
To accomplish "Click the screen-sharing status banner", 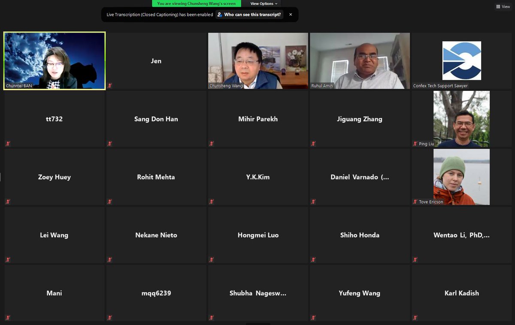I will coord(197,3).
